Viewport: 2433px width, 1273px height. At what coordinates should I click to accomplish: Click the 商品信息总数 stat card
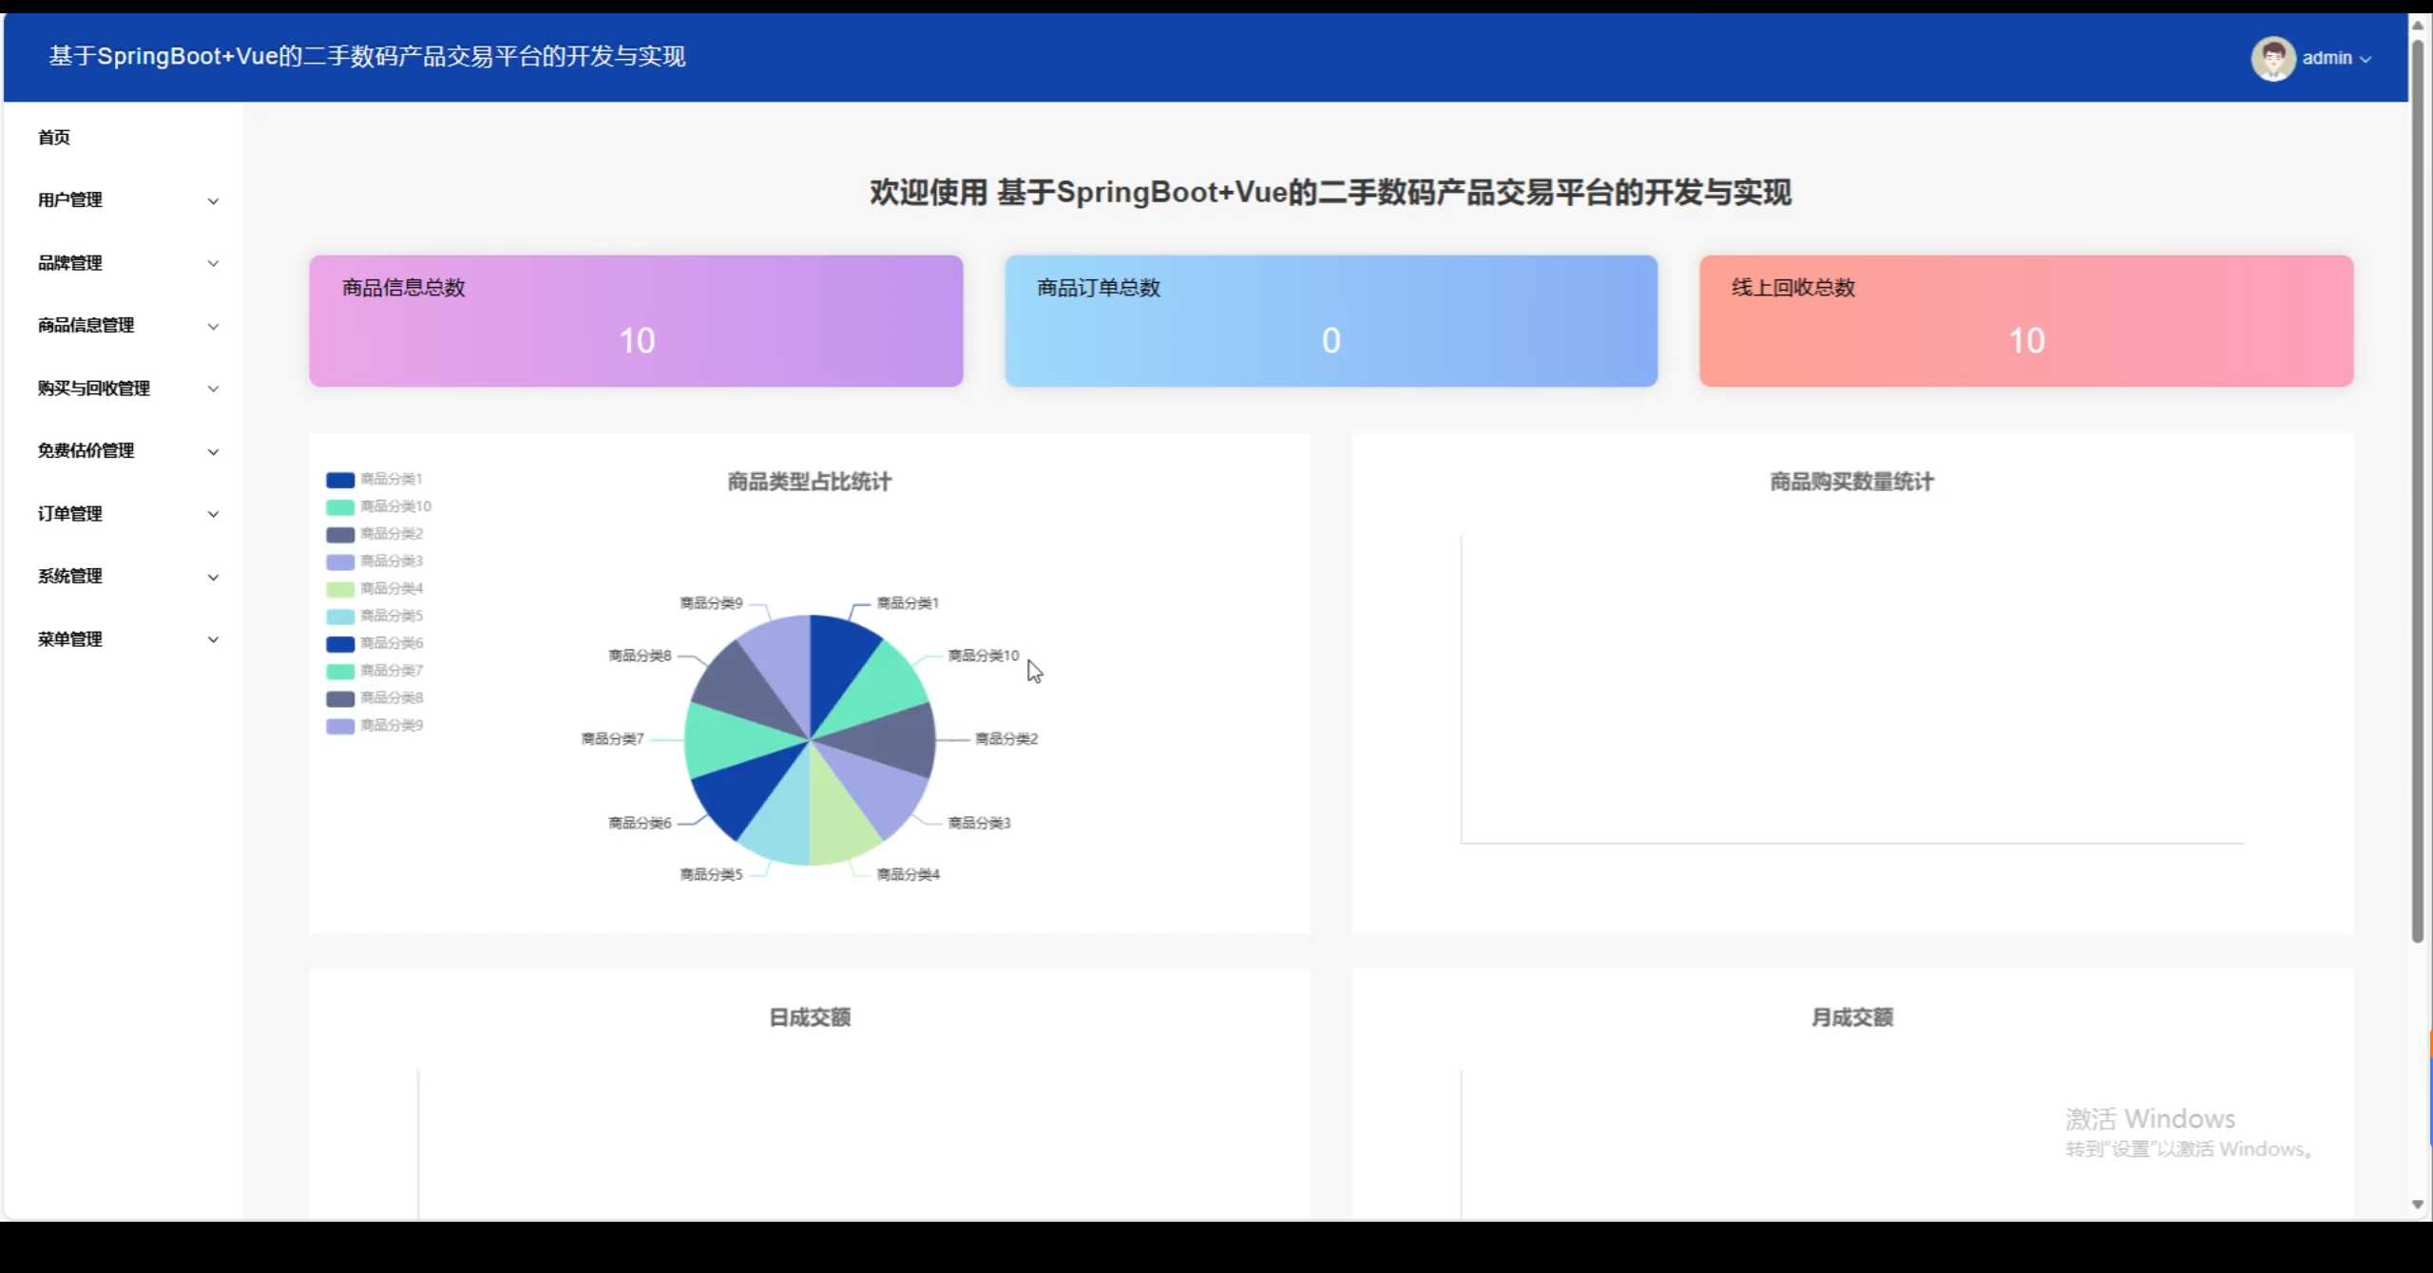[636, 320]
